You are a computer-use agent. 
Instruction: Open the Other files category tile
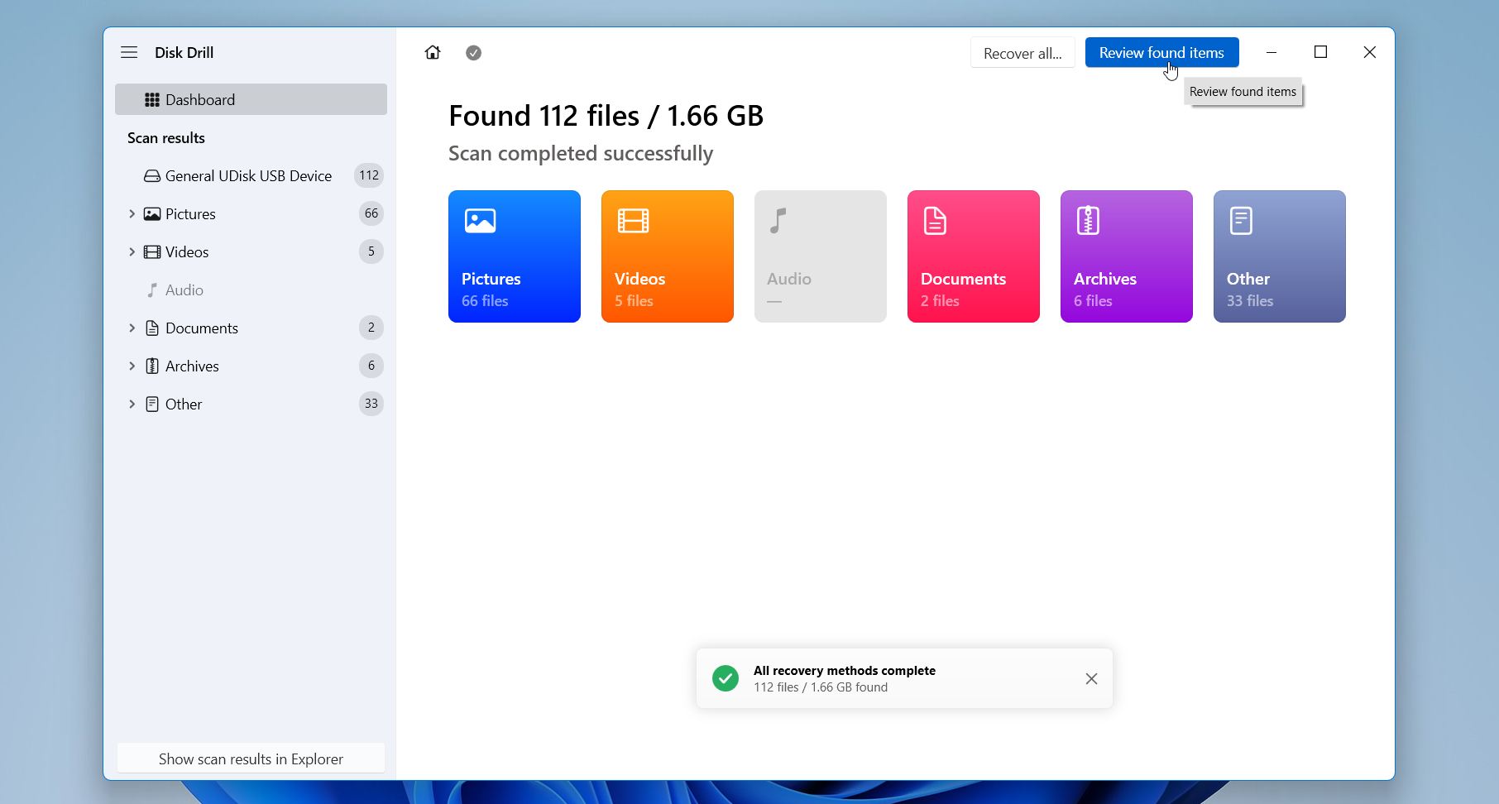tap(1279, 256)
